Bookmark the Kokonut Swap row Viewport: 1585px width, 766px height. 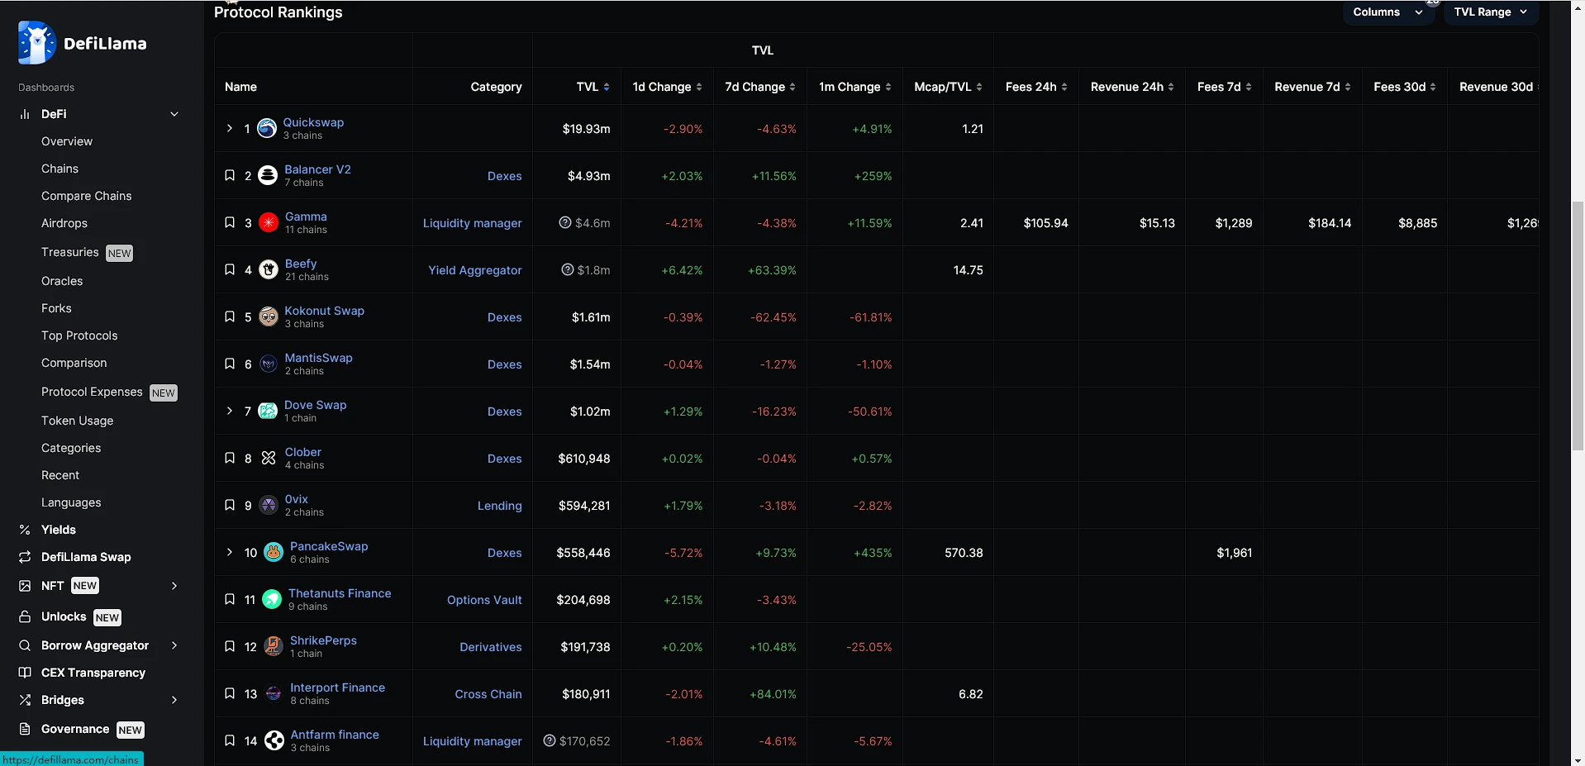(230, 316)
